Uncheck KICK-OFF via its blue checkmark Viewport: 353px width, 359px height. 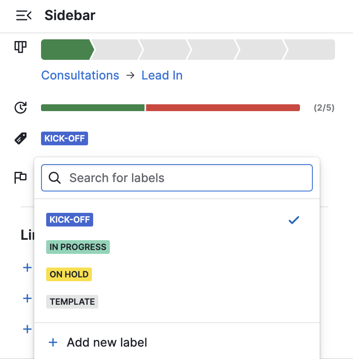(294, 220)
